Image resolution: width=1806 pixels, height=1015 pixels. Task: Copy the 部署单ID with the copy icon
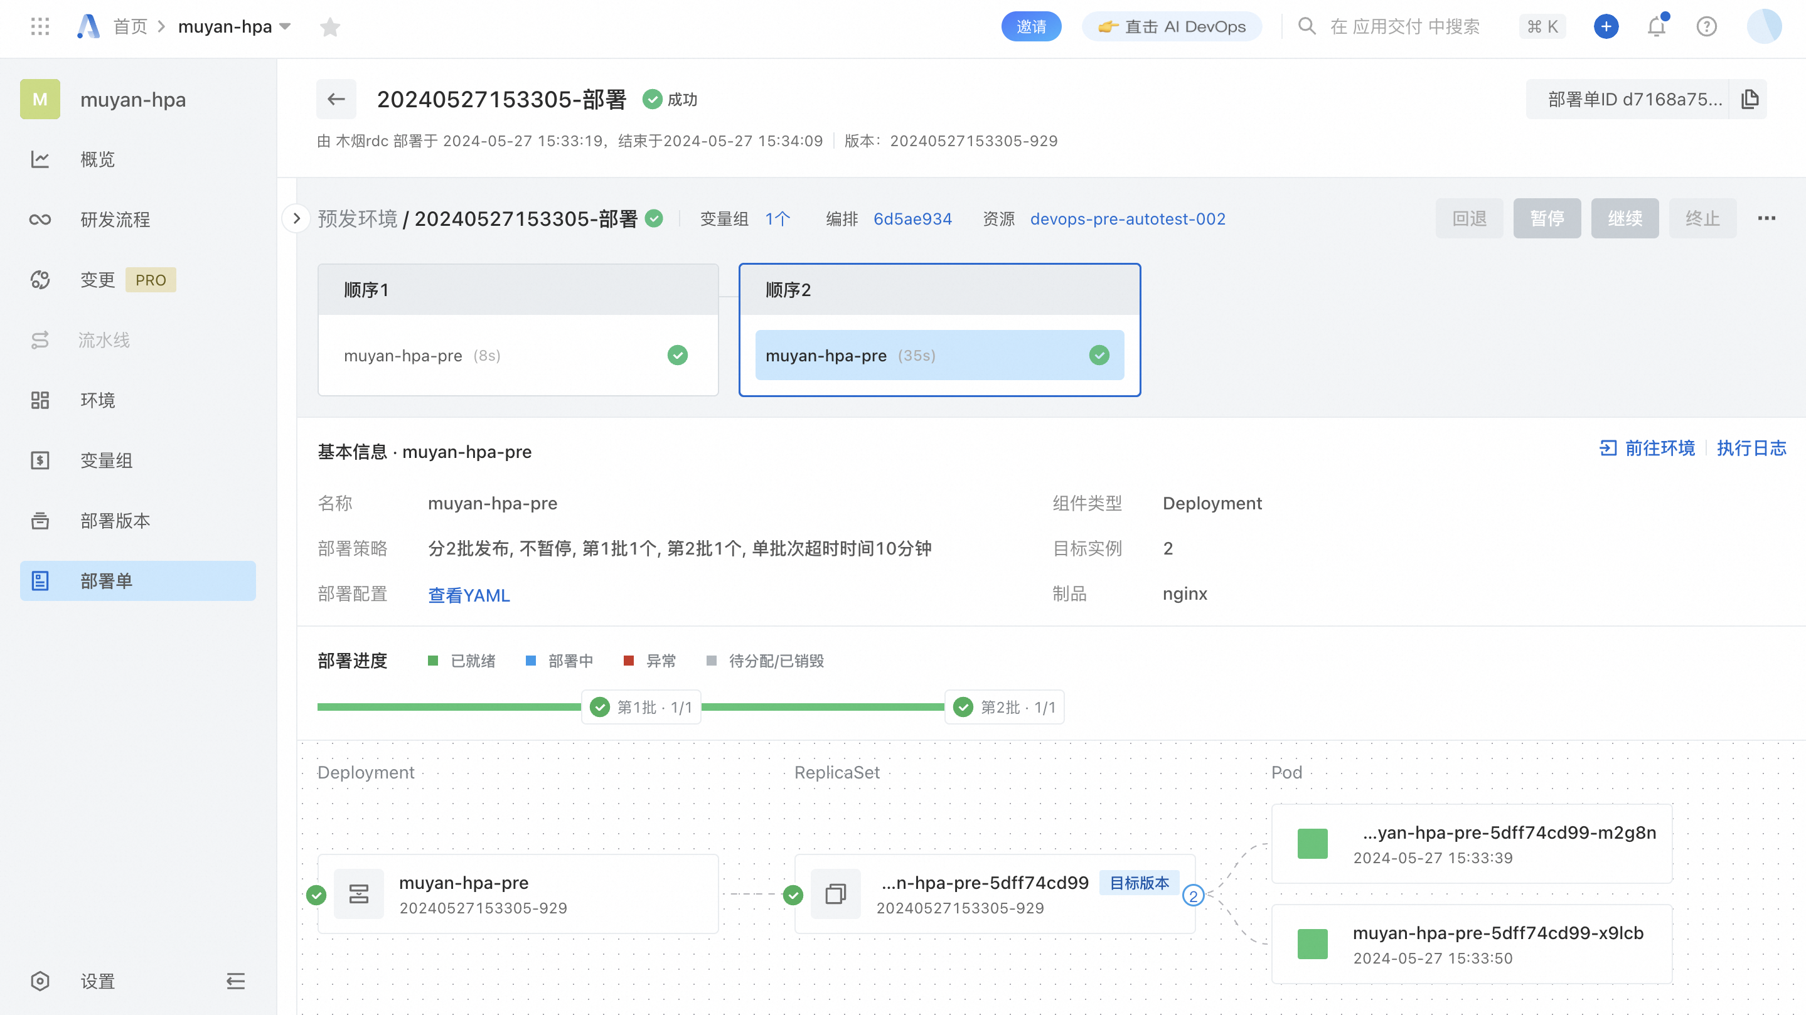[x=1750, y=99]
